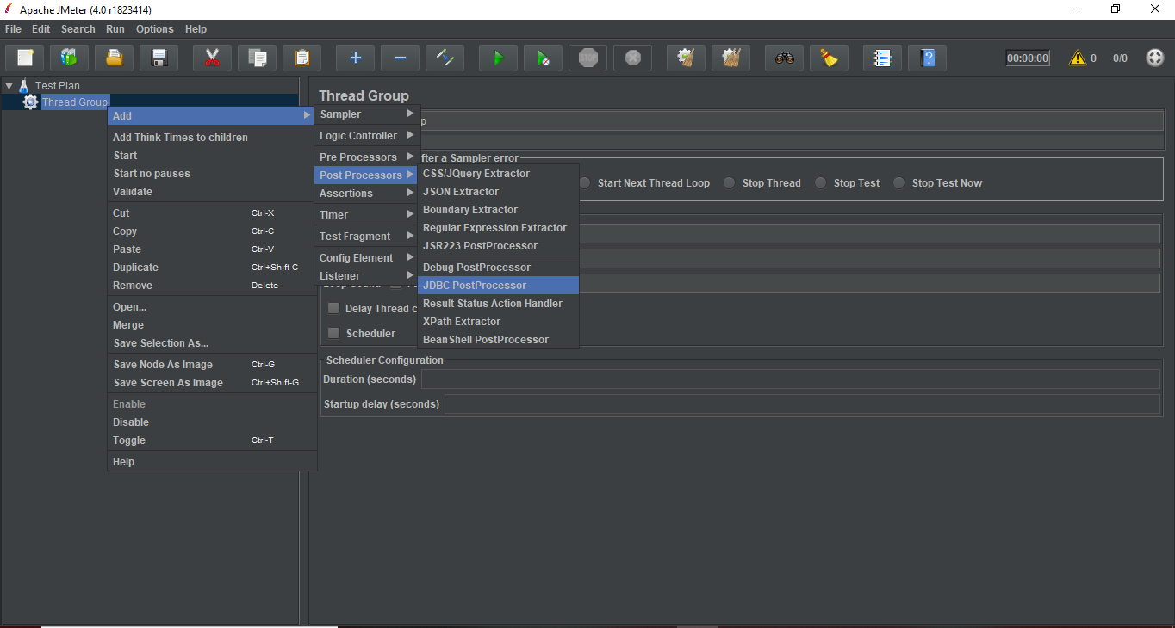The image size is (1175, 628).
Task: Select Regular Expression Extractor menu entry
Action: click(x=494, y=228)
